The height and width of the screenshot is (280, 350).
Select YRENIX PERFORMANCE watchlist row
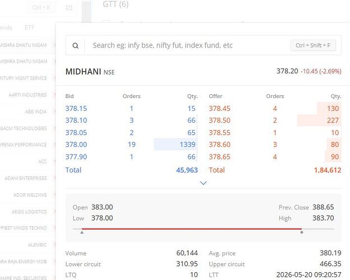[x=24, y=144]
